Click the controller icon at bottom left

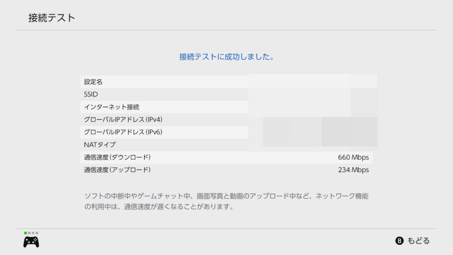pos(31,242)
